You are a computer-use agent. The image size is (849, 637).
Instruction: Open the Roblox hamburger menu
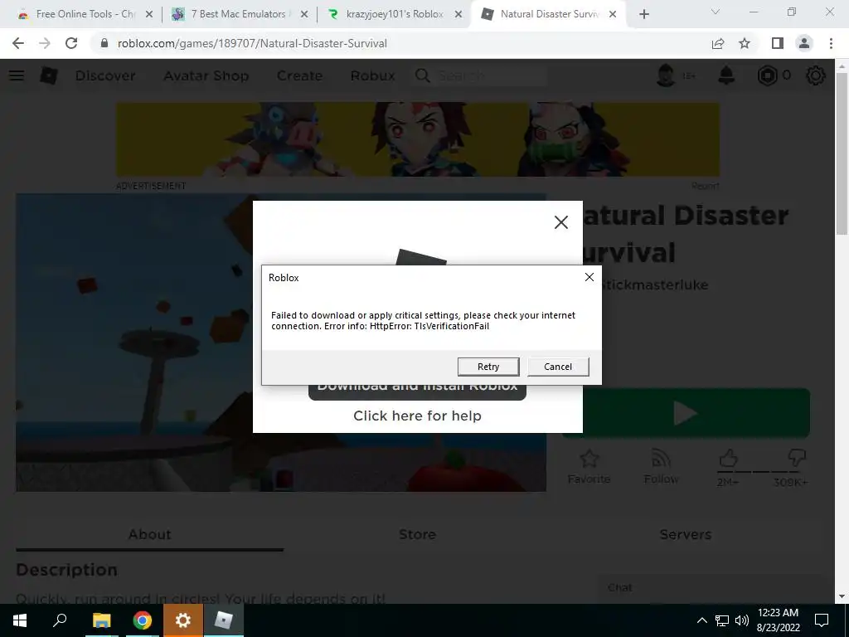pyautogui.click(x=17, y=75)
